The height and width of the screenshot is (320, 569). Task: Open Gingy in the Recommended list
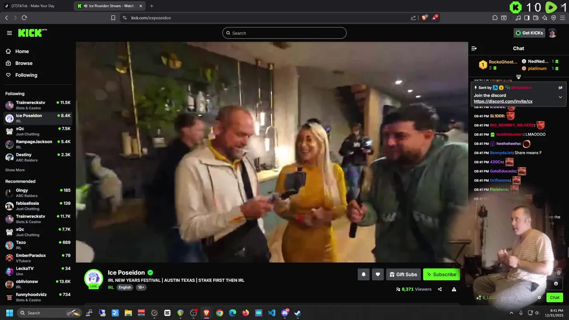[x=38, y=193]
